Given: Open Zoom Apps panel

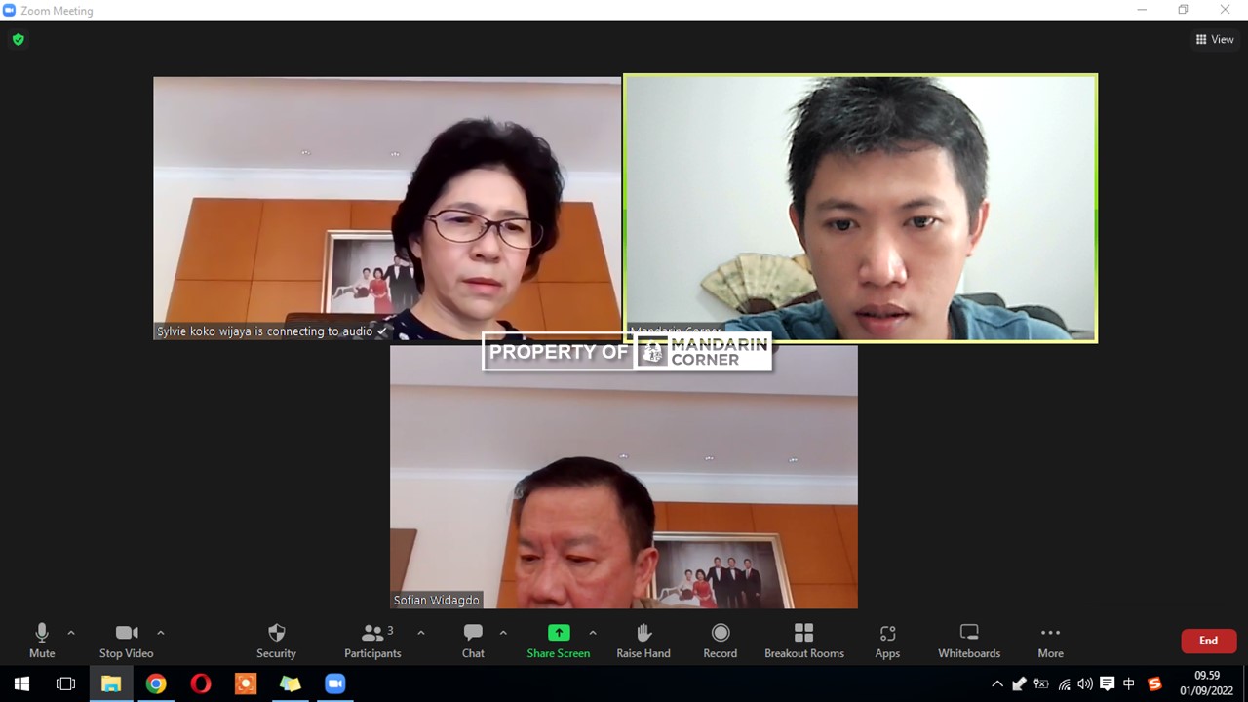Looking at the screenshot, I should click(x=887, y=640).
